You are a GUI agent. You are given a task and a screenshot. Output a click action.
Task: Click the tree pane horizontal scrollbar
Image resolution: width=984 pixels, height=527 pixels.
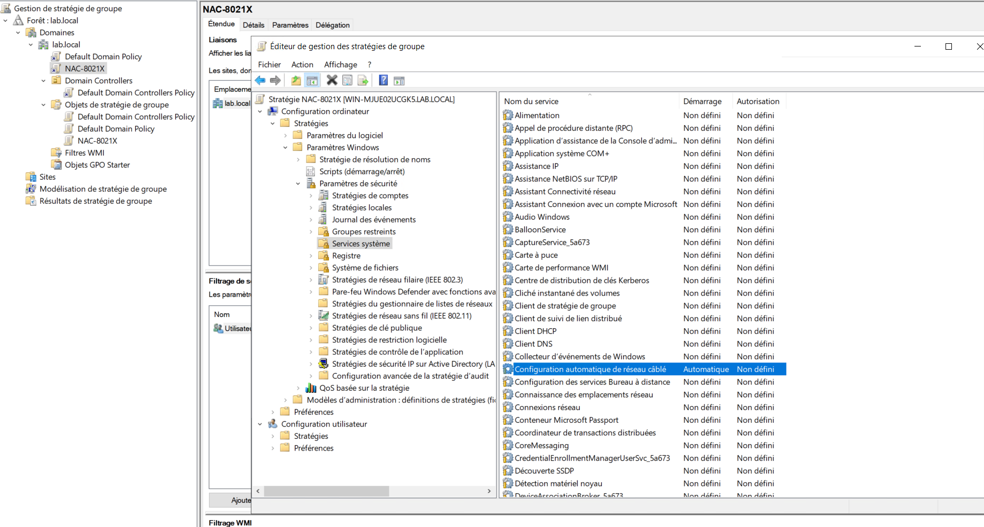point(326,491)
